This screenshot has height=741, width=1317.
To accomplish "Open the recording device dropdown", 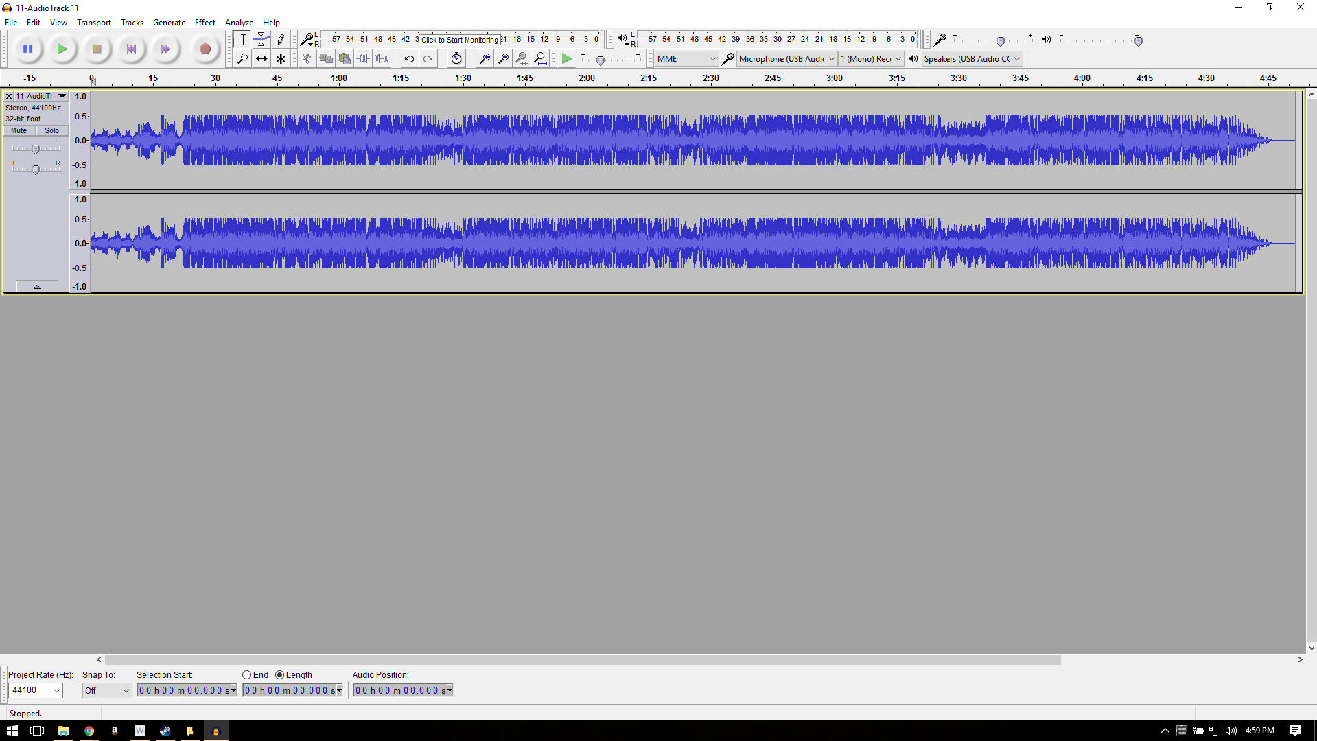I will (x=785, y=58).
